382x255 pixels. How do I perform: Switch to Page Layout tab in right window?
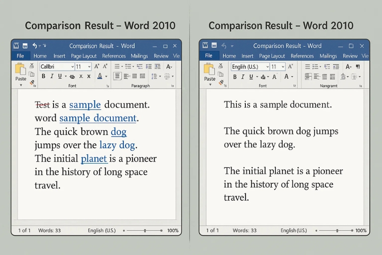pyautogui.click(x=272, y=56)
